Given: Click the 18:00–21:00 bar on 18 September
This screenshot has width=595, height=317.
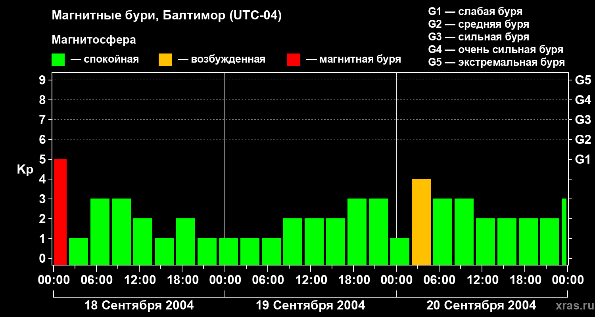Looking at the screenshot, I should (x=186, y=242).
